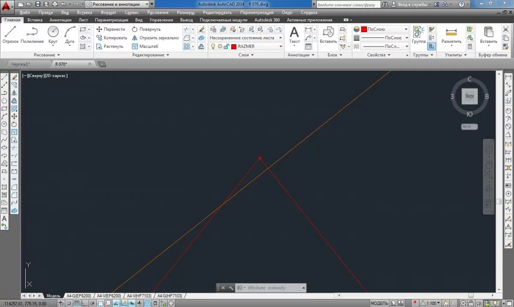Screen dimensions: 514x307
Task: Click the scissors cut icon in clipboard panel
Action: (505, 30)
